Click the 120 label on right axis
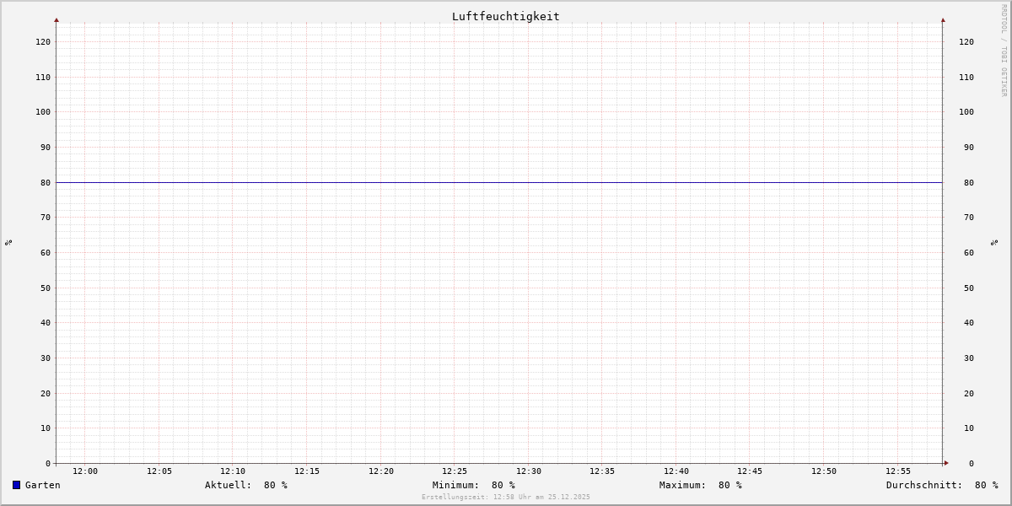This screenshot has width=1012, height=506. 966,41
